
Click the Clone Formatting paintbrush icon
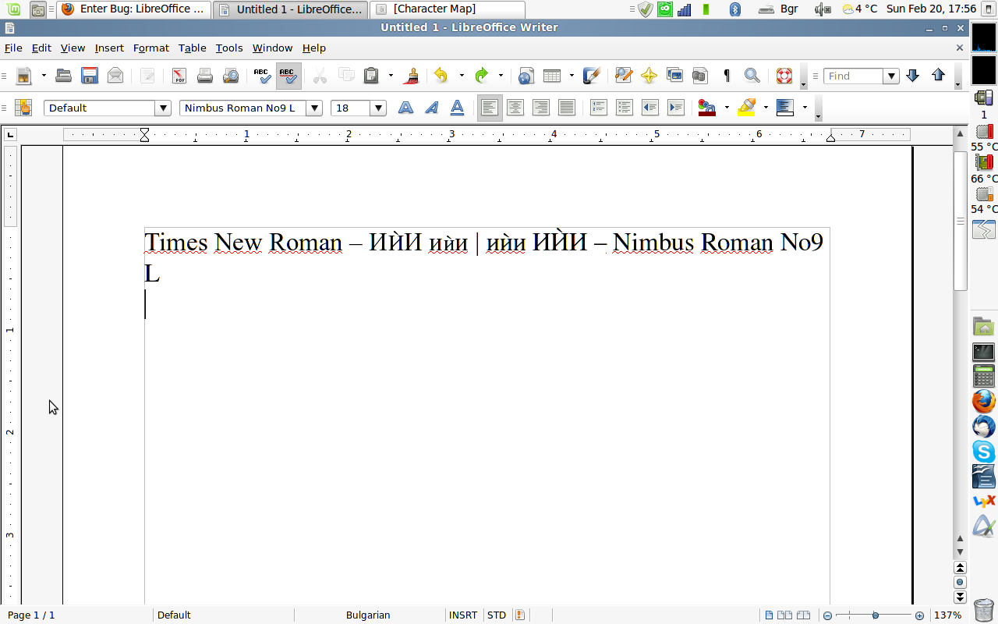tap(411, 76)
